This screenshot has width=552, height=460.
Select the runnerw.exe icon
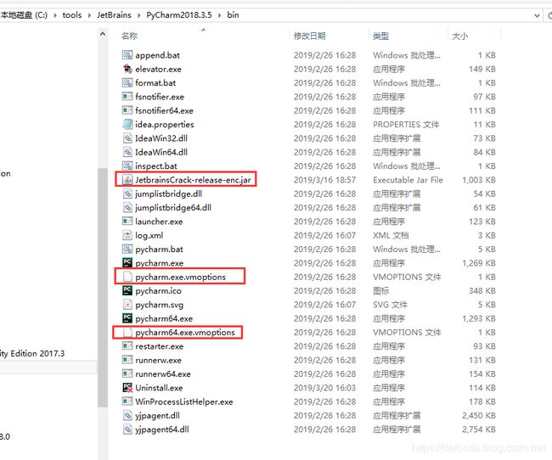tap(127, 360)
